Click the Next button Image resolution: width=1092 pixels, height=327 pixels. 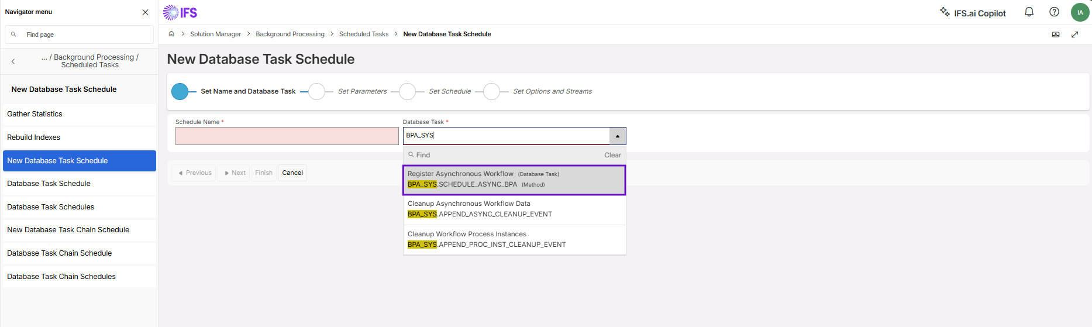(235, 173)
